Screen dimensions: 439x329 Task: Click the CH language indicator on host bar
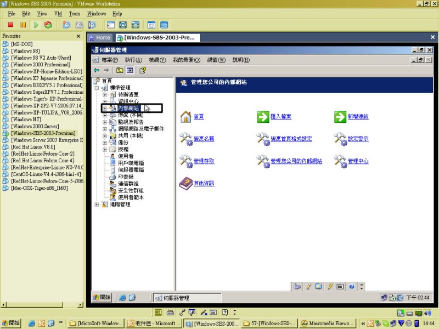tap(158, 312)
